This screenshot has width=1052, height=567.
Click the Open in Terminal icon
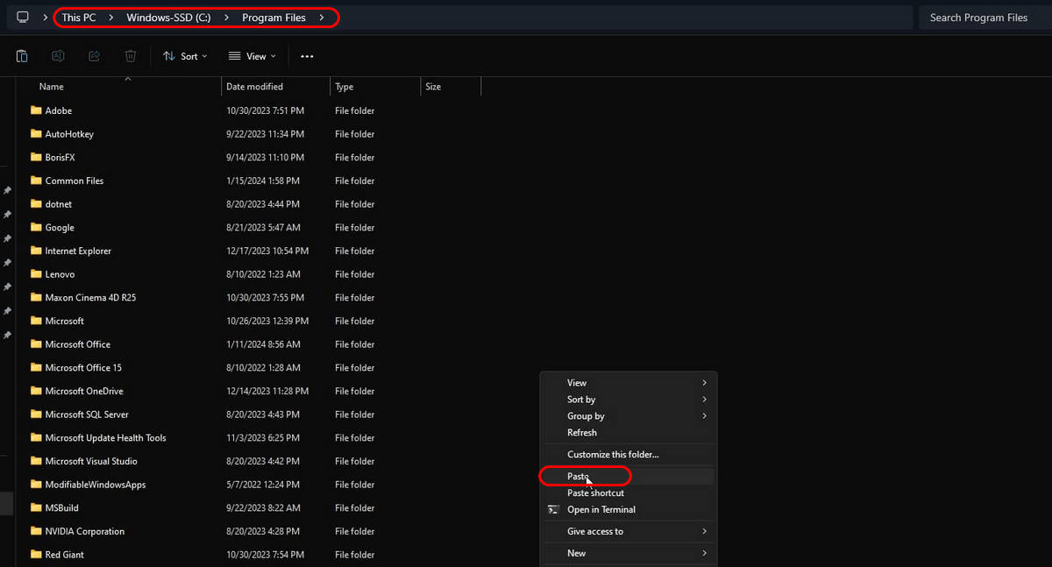tap(553, 509)
